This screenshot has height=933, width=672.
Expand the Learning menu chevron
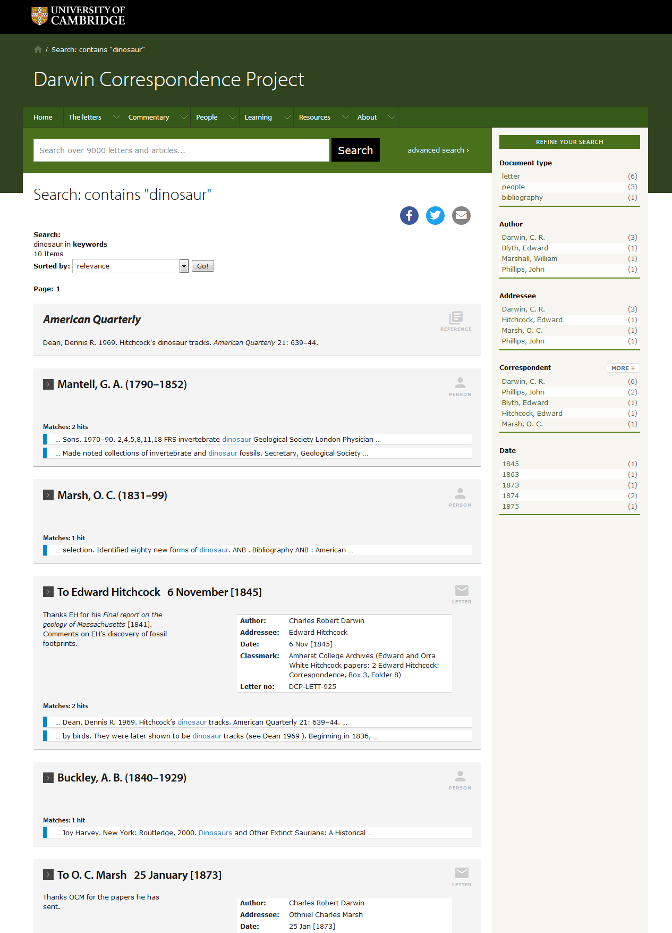click(287, 117)
